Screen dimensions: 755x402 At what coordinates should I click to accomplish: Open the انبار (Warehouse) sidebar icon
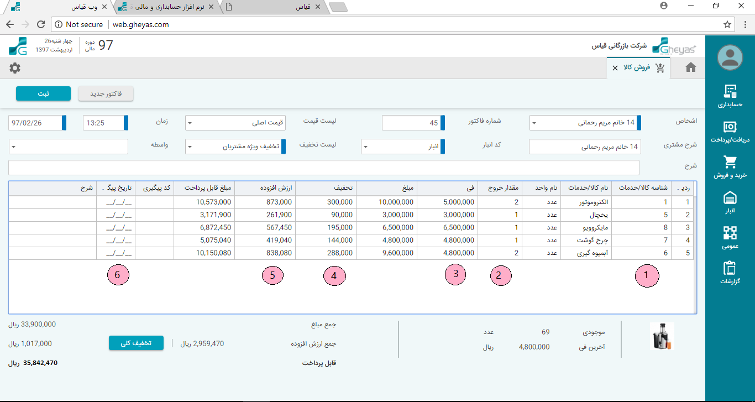click(730, 198)
